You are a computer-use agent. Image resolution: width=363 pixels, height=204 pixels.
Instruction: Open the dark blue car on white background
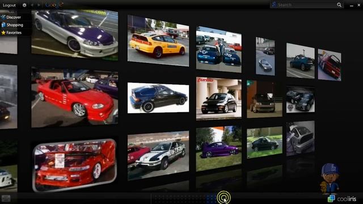pos(158,98)
